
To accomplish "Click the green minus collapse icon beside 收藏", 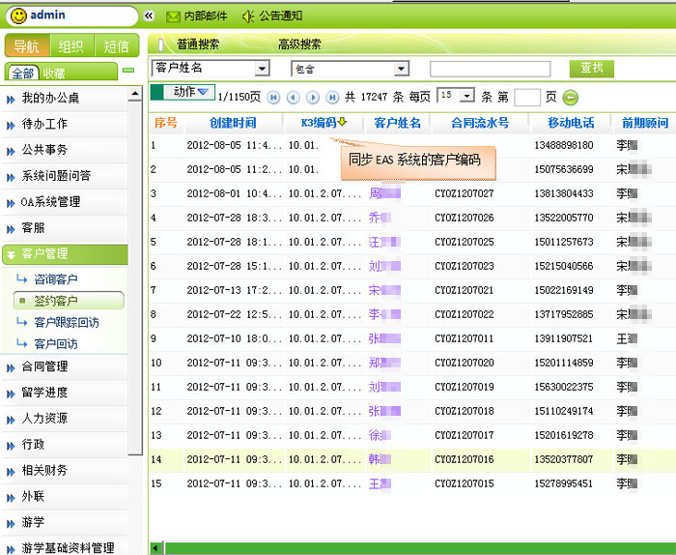I will tap(128, 70).
